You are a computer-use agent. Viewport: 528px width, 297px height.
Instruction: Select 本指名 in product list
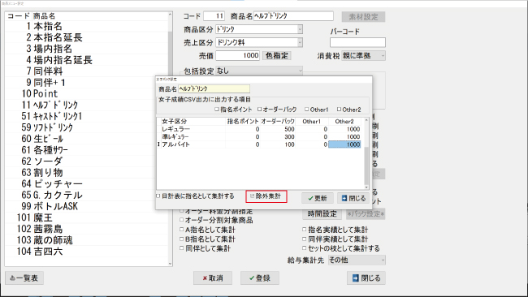pos(87,26)
